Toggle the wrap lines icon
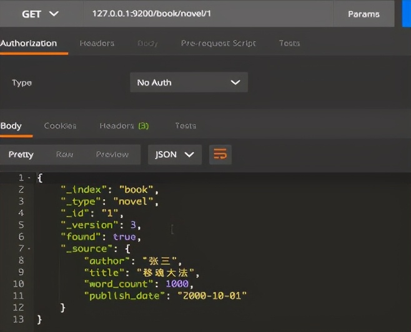The height and width of the screenshot is (332, 411). point(220,155)
